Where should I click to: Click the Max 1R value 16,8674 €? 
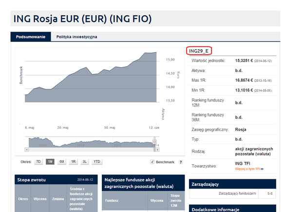(244, 80)
